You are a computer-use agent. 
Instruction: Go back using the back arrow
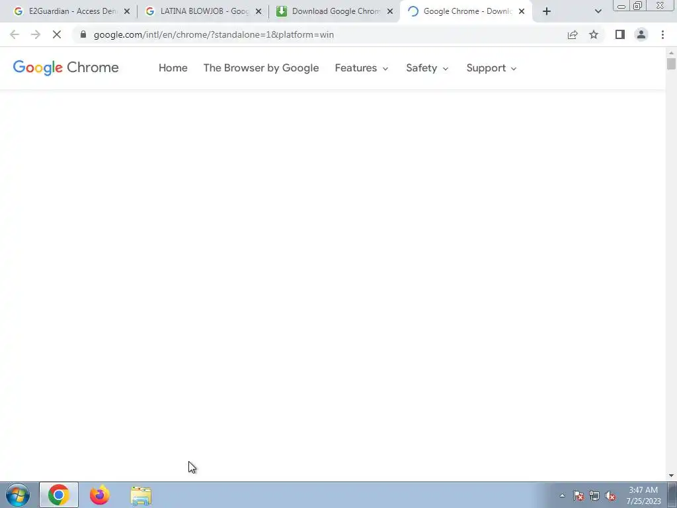[15, 34]
